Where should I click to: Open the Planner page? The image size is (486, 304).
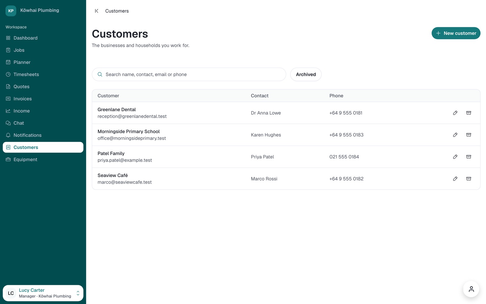(x=43, y=62)
